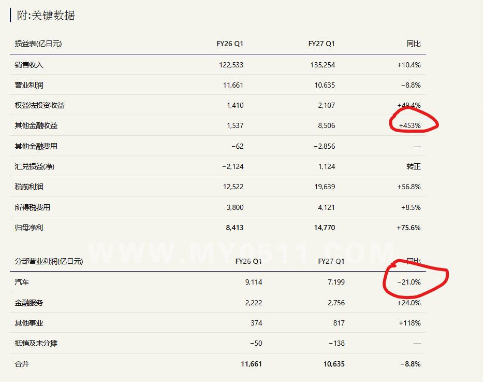Select the 税前利润 value 19,639
The width and height of the screenshot is (484, 382).
click(x=325, y=187)
